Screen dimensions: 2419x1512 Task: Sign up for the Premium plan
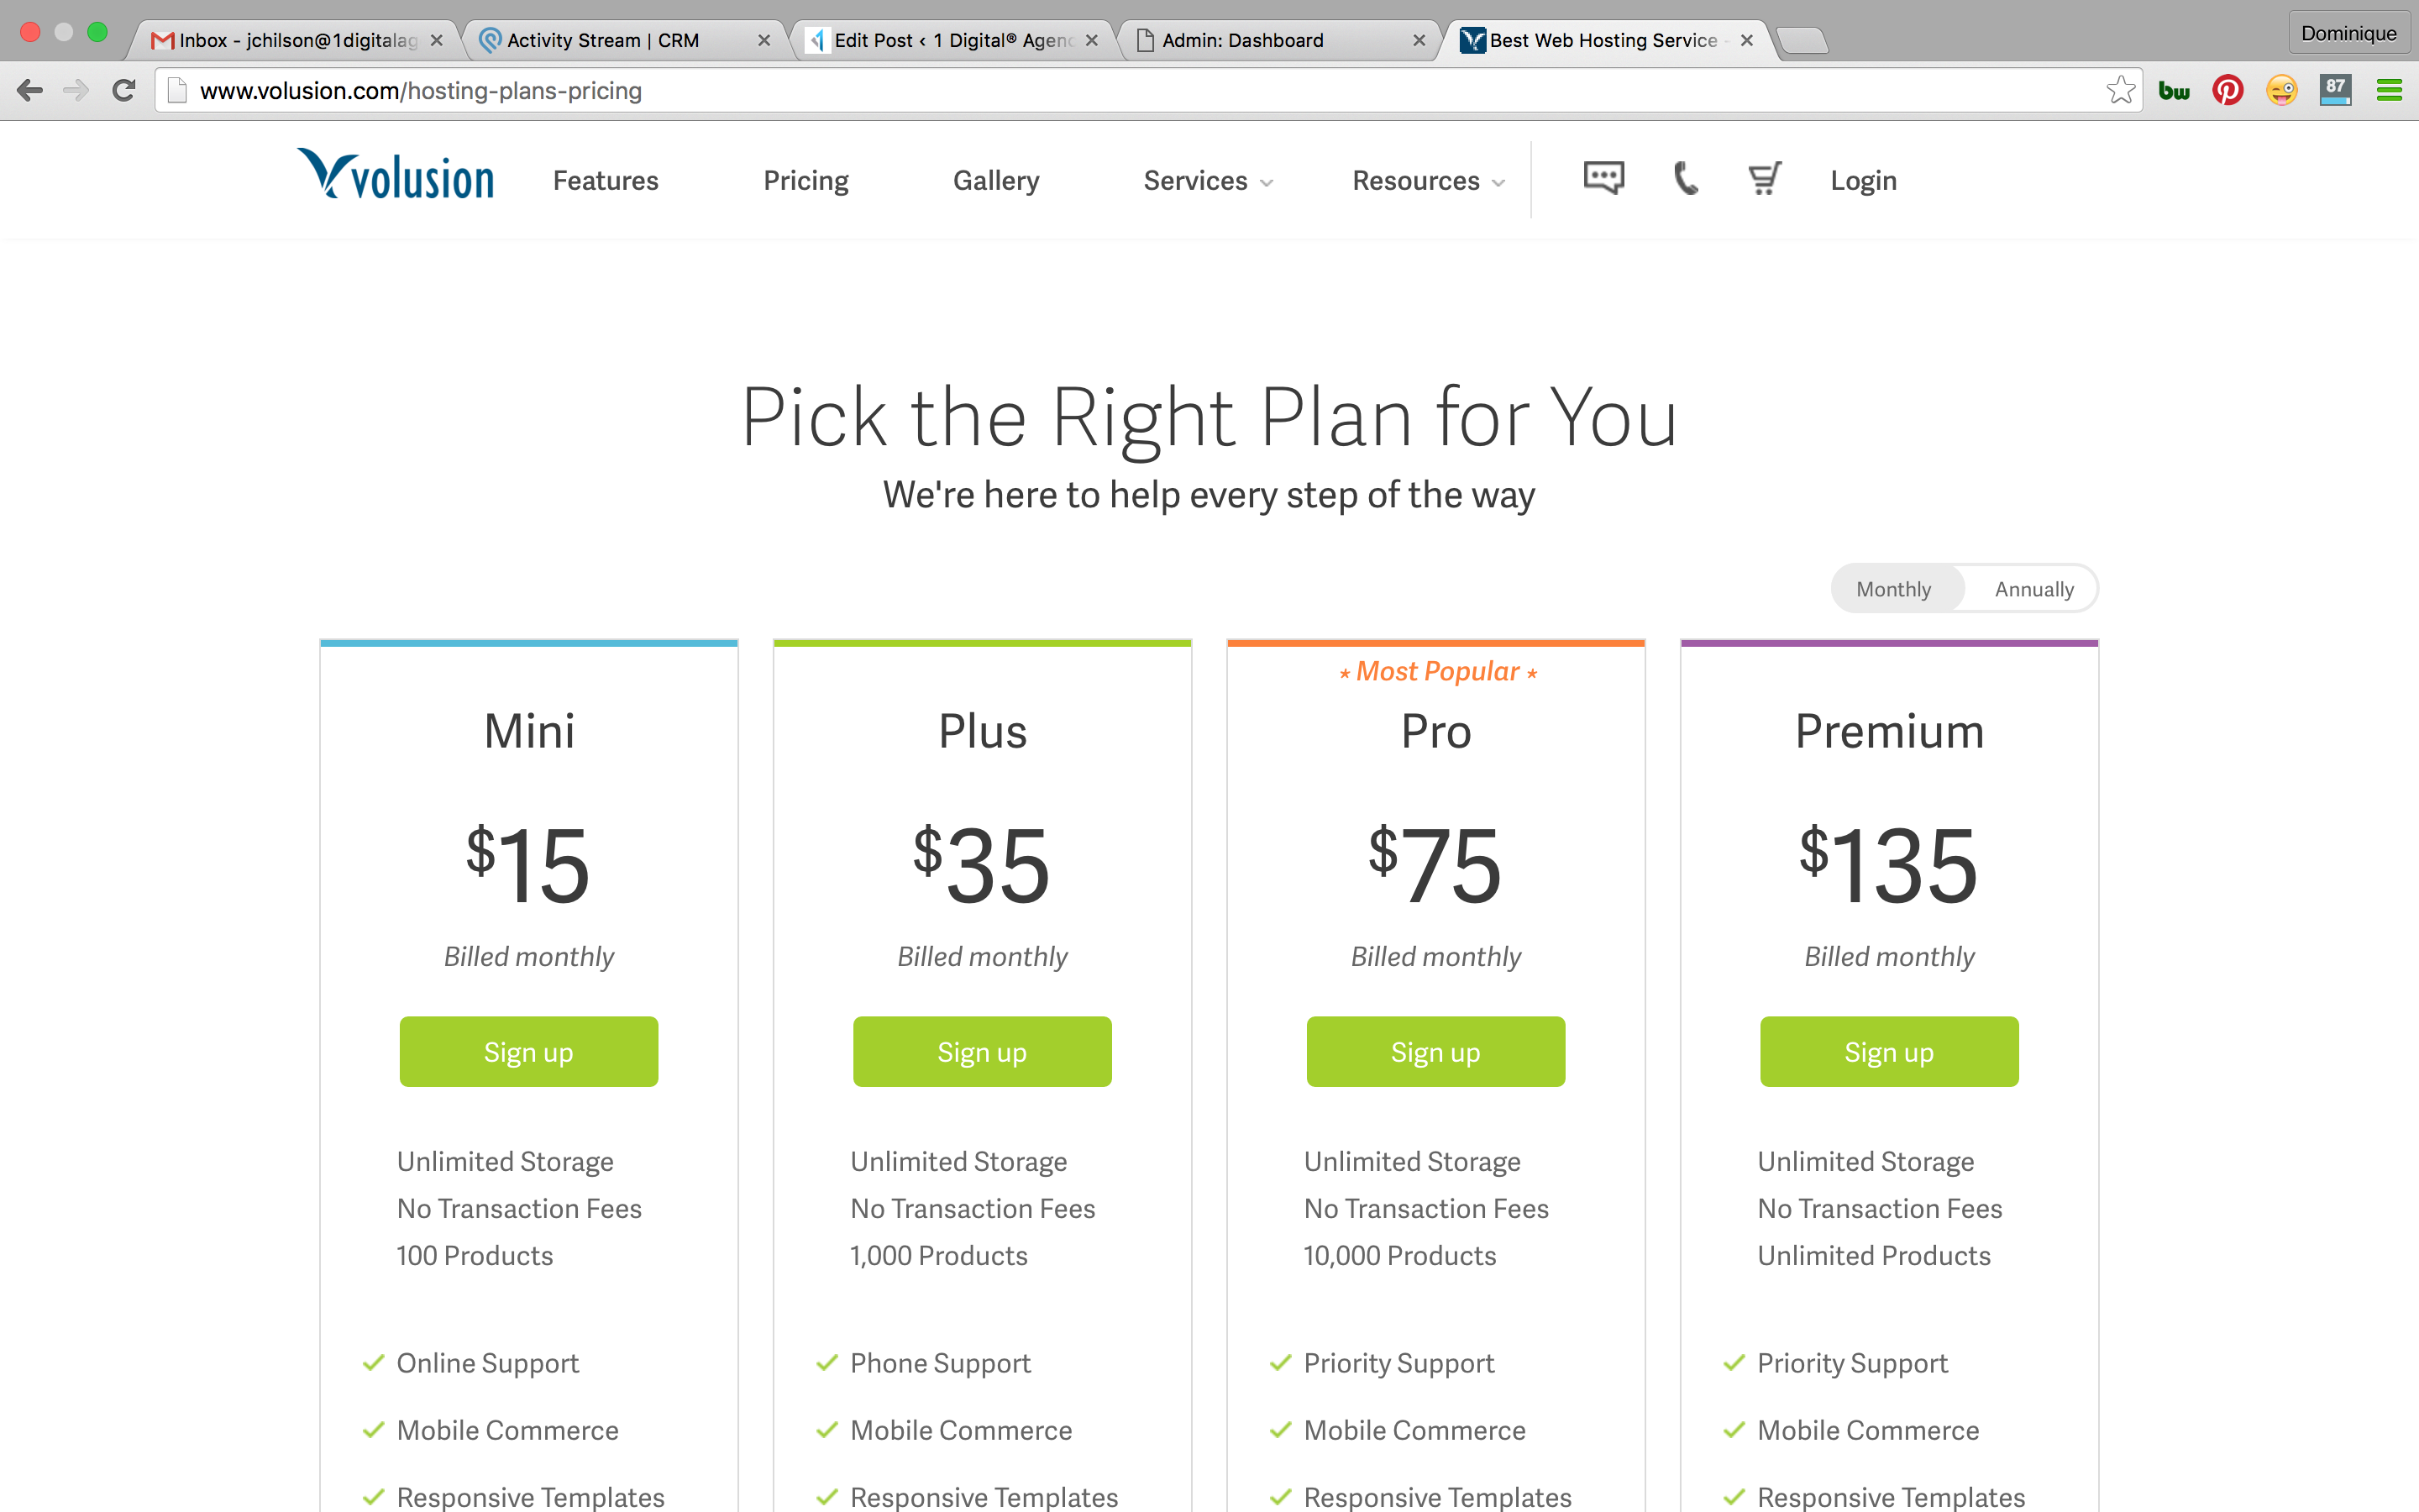(1889, 1052)
